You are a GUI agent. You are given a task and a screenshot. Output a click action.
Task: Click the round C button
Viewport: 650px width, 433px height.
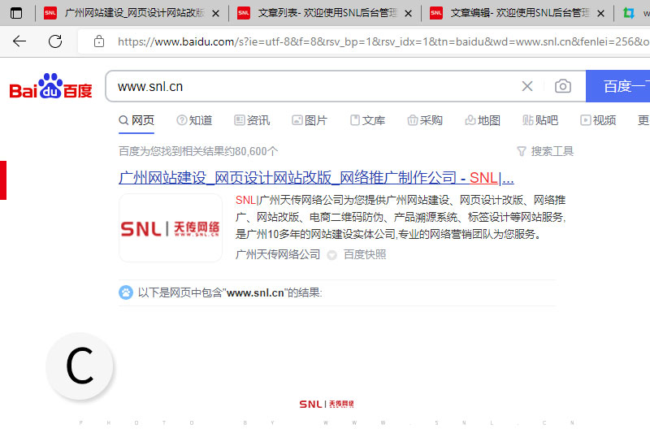point(80,366)
